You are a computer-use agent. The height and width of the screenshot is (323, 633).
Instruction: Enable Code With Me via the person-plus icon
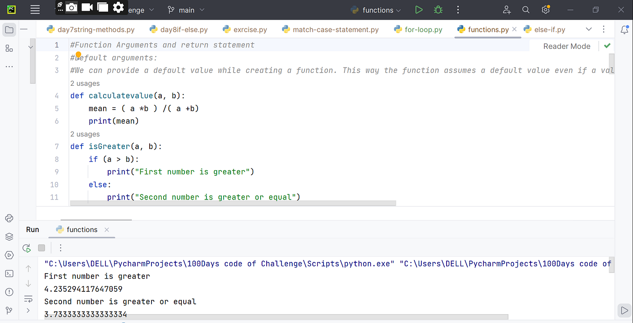pos(506,9)
